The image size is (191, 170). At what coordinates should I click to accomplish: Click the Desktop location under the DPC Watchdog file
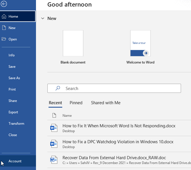(69, 147)
